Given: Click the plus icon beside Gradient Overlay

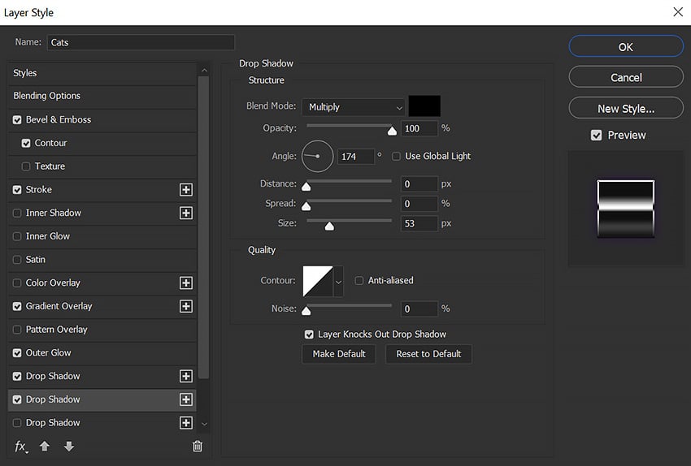Looking at the screenshot, I should coord(185,307).
